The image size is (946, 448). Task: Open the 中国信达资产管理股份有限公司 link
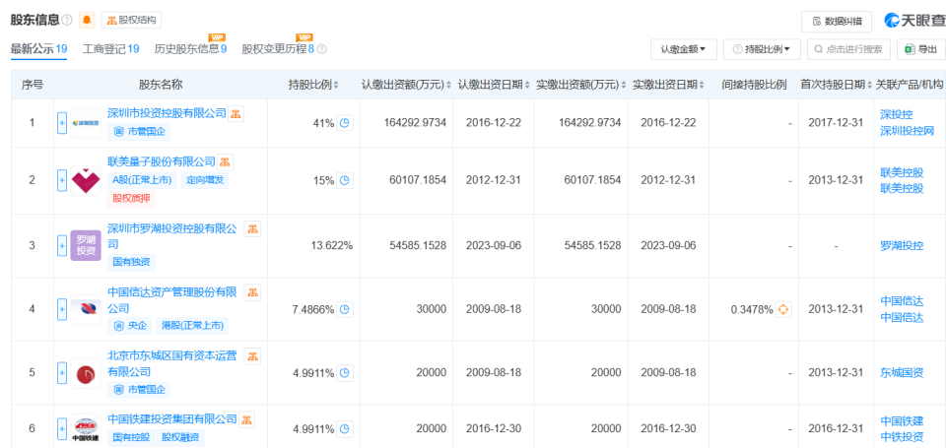pyautogui.click(x=172, y=300)
